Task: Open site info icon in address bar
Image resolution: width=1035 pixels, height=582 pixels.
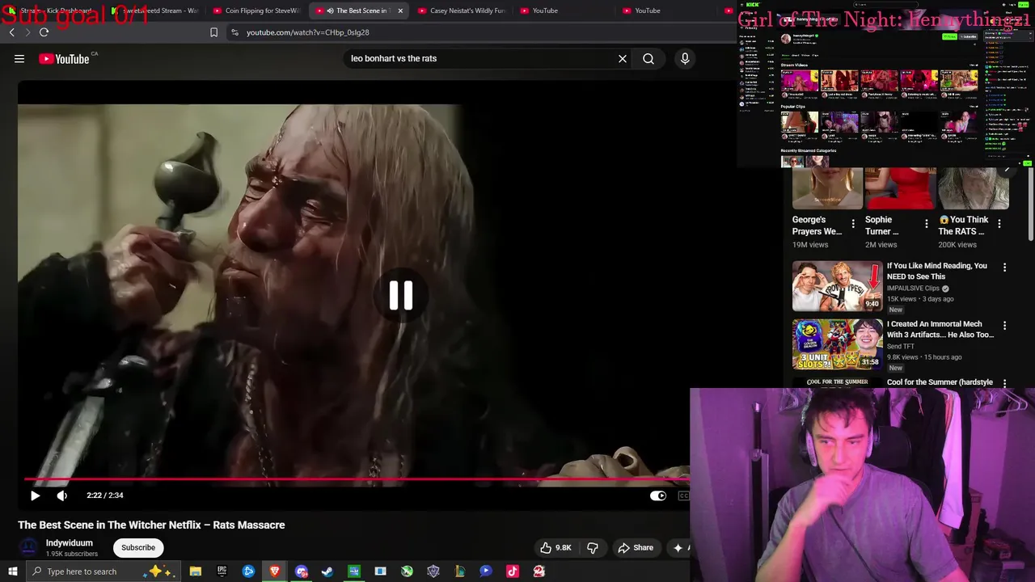Action: [234, 32]
